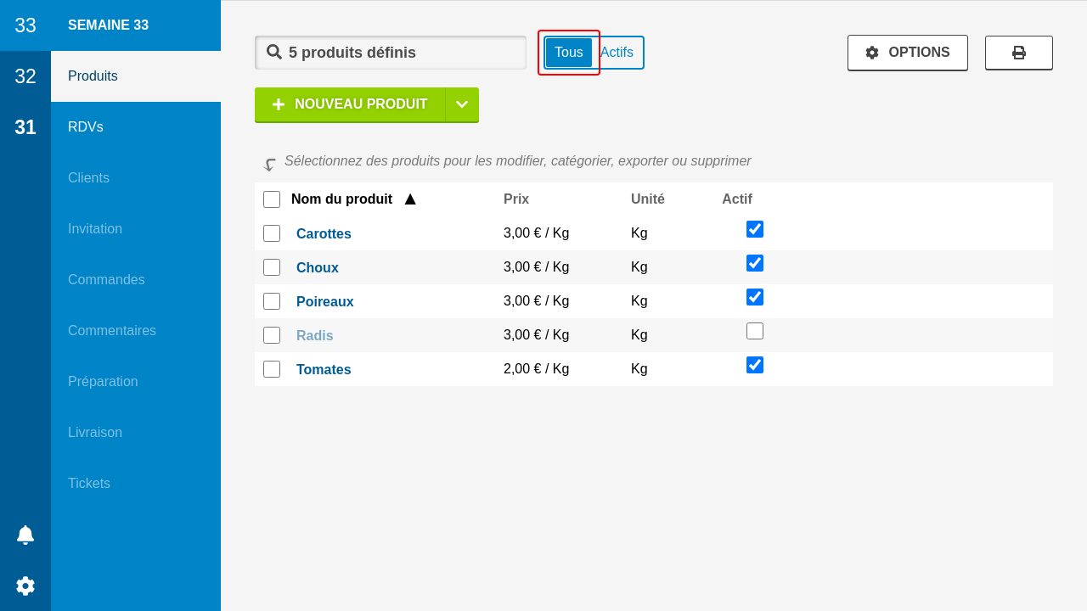The height and width of the screenshot is (611, 1087).
Task: Click the Nouveau Produit button
Action: pyautogui.click(x=350, y=104)
